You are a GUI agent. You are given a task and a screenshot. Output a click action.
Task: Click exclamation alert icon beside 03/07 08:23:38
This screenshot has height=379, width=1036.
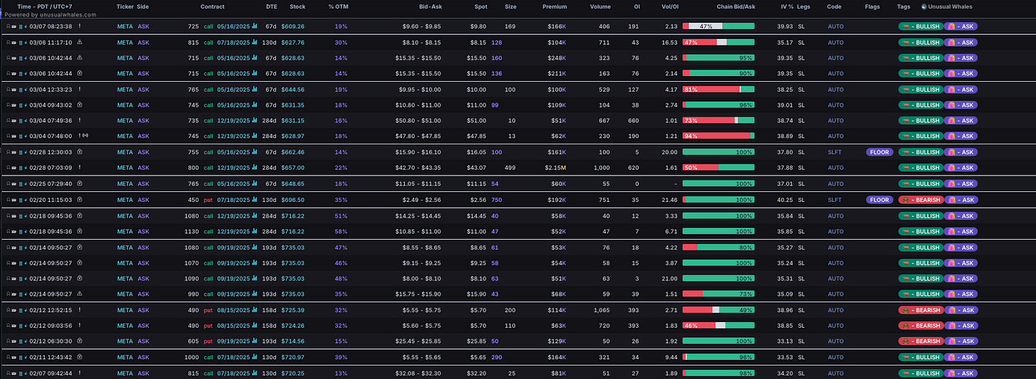79,26
